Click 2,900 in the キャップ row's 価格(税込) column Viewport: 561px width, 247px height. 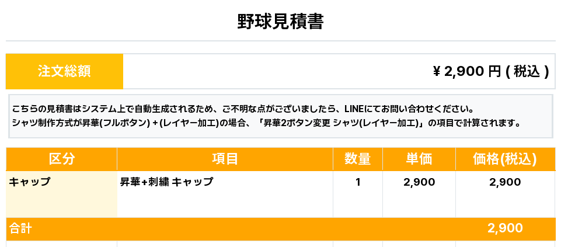pyautogui.click(x=505, y=182)
